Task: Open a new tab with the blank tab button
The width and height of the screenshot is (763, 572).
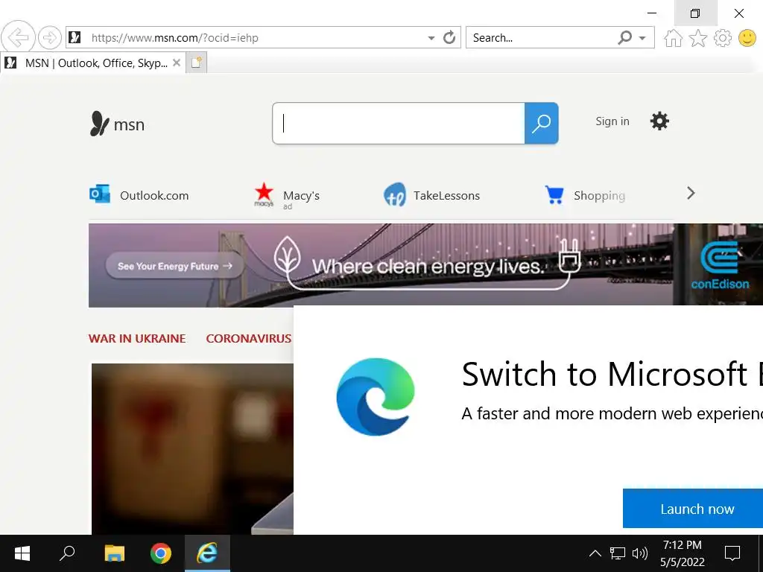Action: tap(197, 63)
